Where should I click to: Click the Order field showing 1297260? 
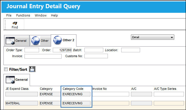(x=62, y=50)
